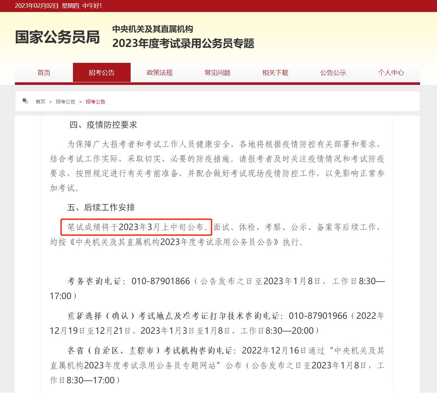
Task: Open the 常见问题 navigation tab
Action: click(218, 73)
